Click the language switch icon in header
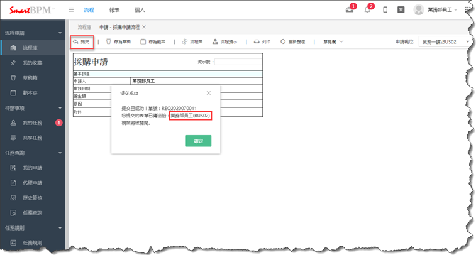 click(401, 9)
